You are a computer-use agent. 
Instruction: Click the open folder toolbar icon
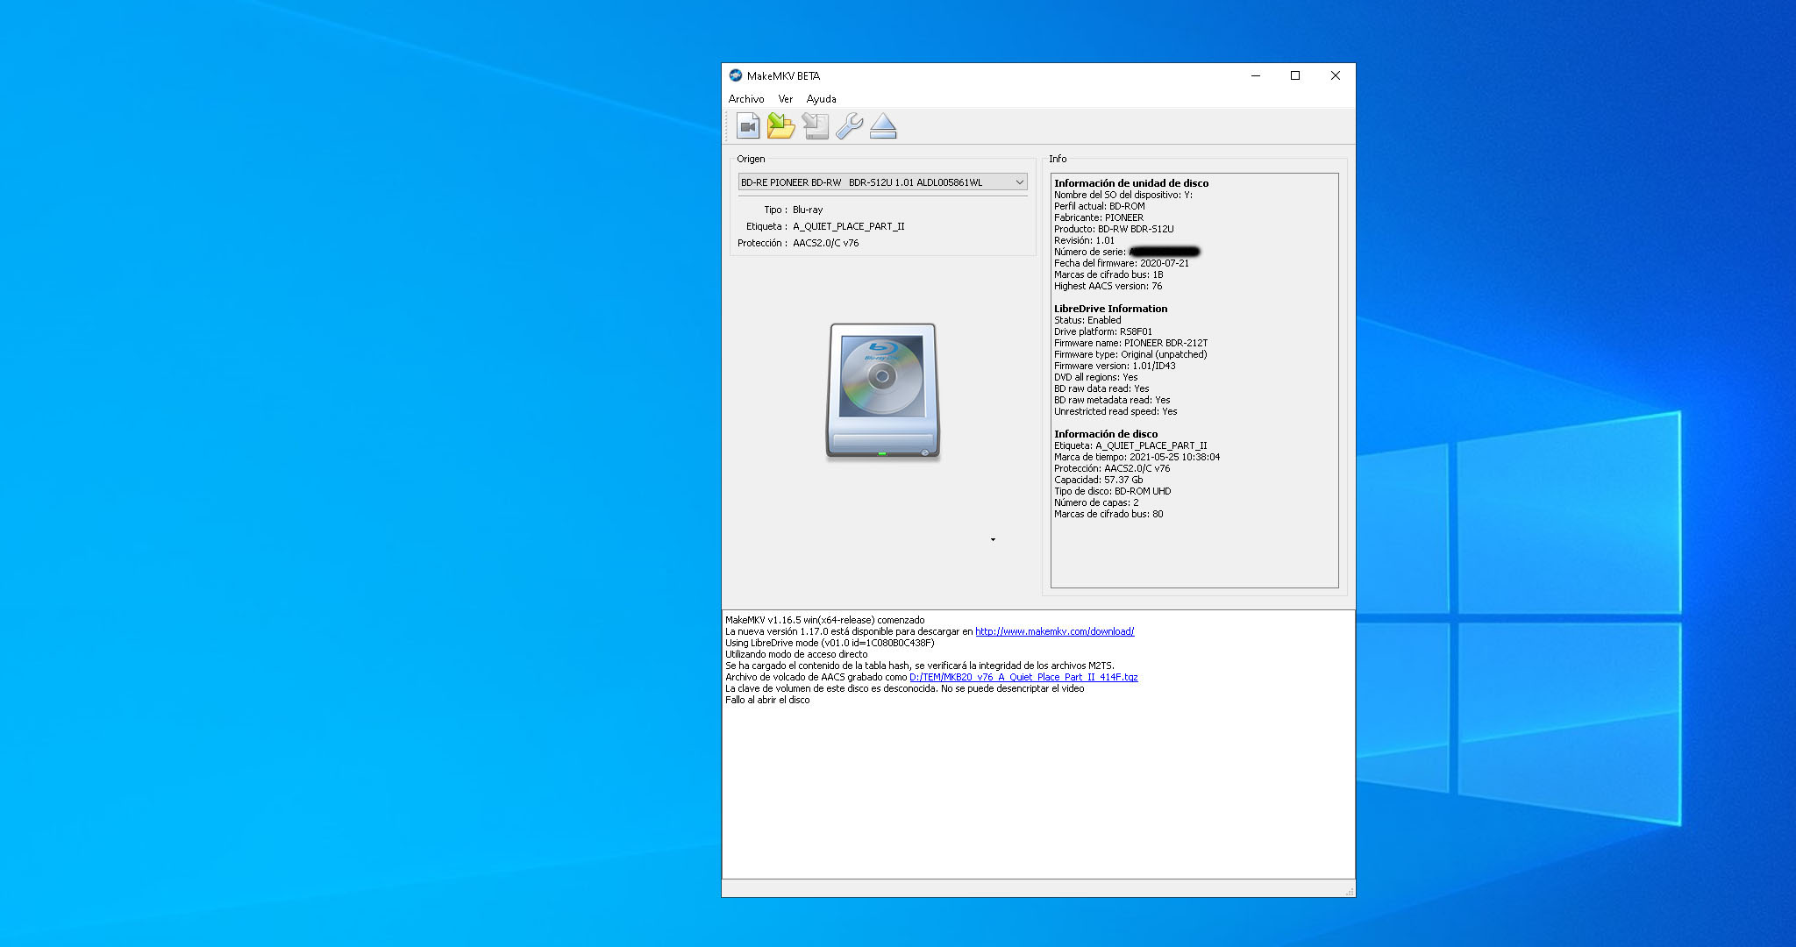point(781,126)
